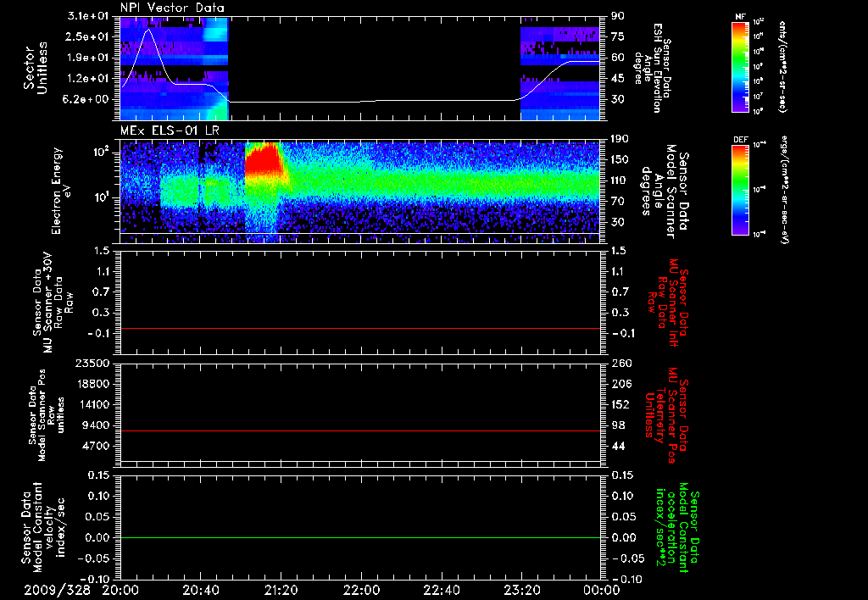Click the "260" telemetry tick label

[620, 364]
